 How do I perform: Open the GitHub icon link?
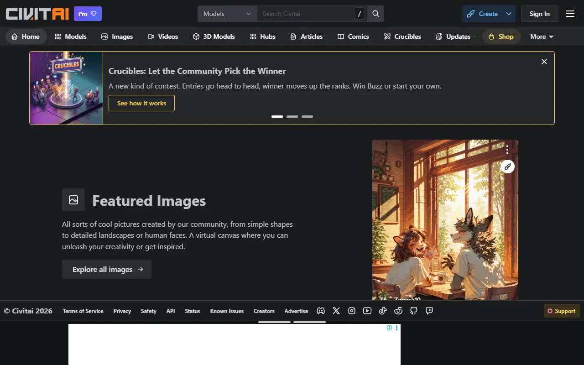(414, 311)
